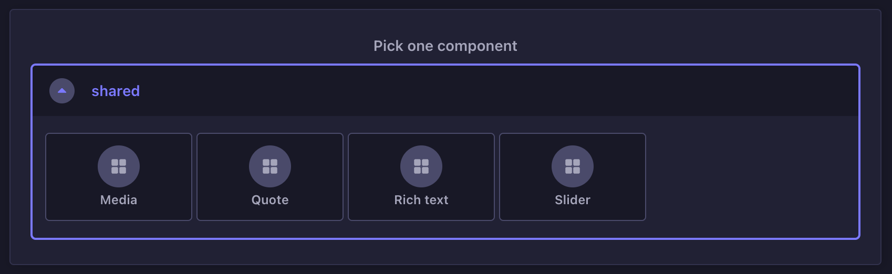Click the "Quote" text label
Viewport: 892px width, 274px height.
270,200
